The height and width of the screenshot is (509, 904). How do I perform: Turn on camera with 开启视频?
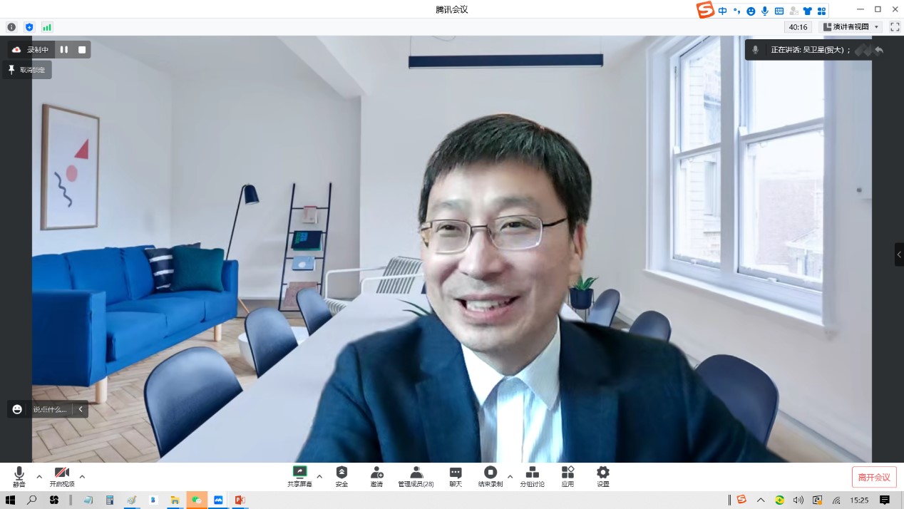point(62,476)
